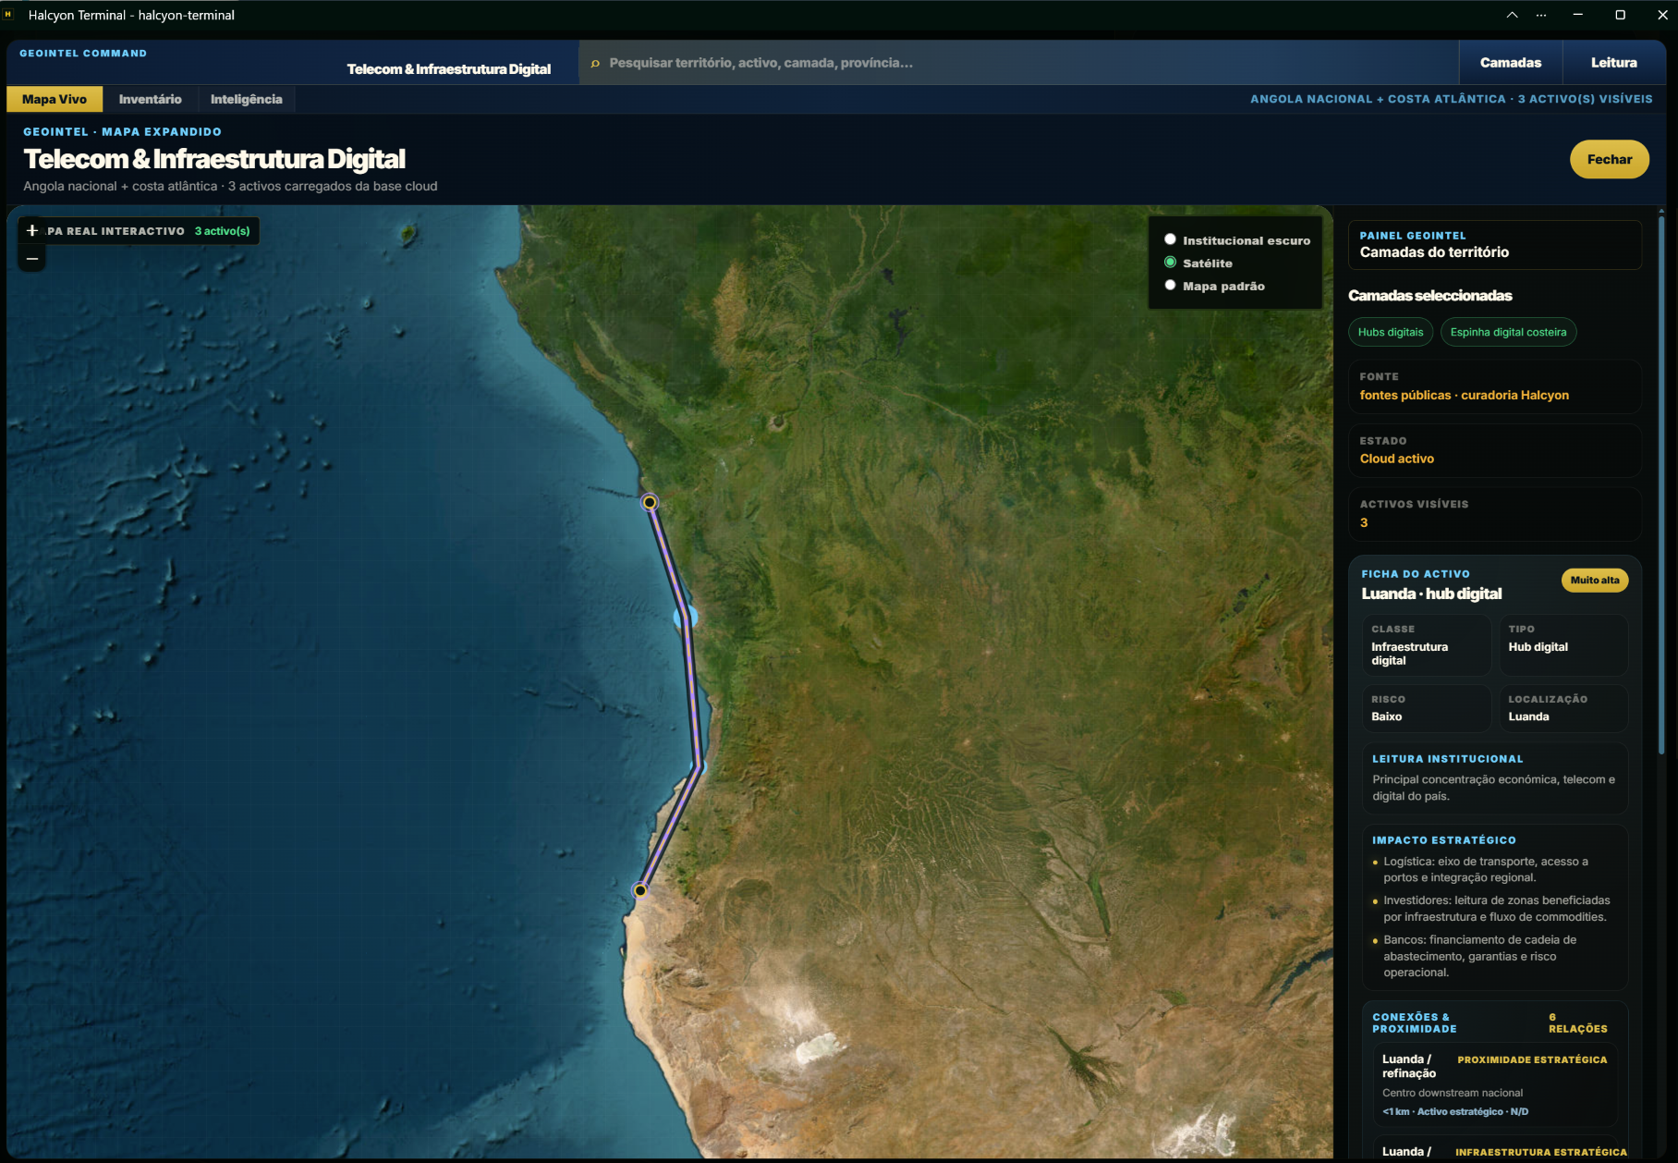Viewport: 1678px width, 1163px height.
Task: Zoom out the map with minus button
Action: click(32, 259)
